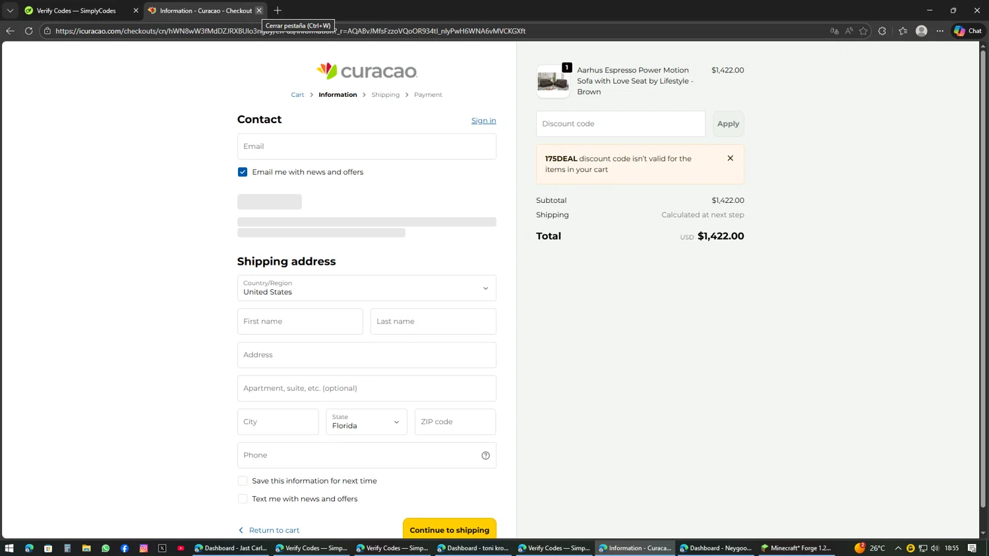Return to cart link
Viewport: 989px width, 556px height.
pos(269,530)
